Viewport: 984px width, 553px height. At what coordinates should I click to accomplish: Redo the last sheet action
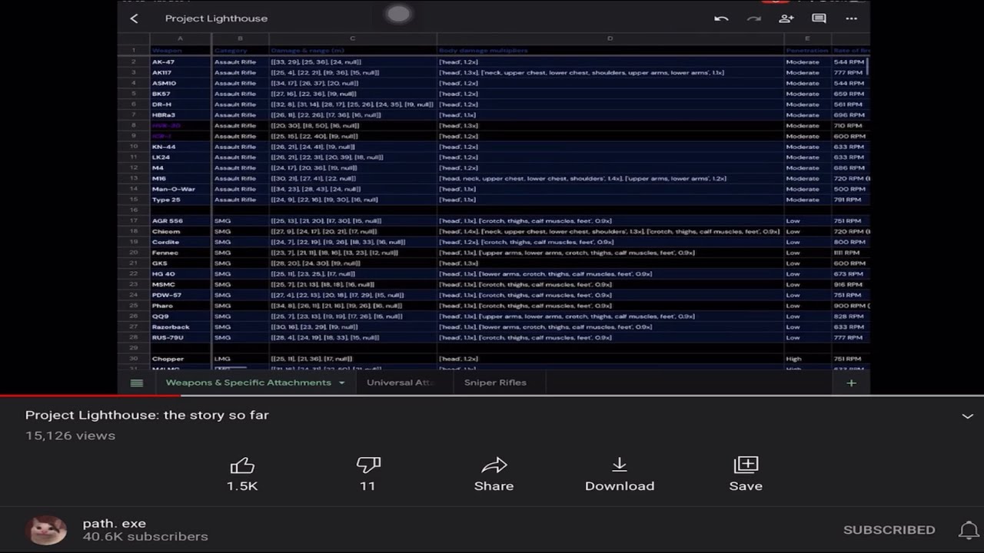click(x=754, y=18)
